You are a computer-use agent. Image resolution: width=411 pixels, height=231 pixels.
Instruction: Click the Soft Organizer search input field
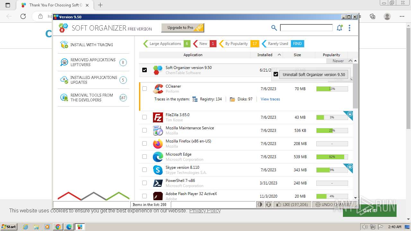tap(306, 28)
